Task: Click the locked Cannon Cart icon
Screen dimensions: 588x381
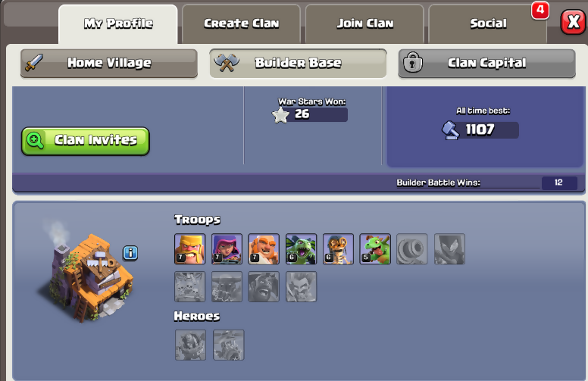Action: [x=412, y=249]
